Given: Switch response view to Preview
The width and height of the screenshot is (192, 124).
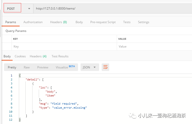Looking at the screenshot, I should (43, 67).
